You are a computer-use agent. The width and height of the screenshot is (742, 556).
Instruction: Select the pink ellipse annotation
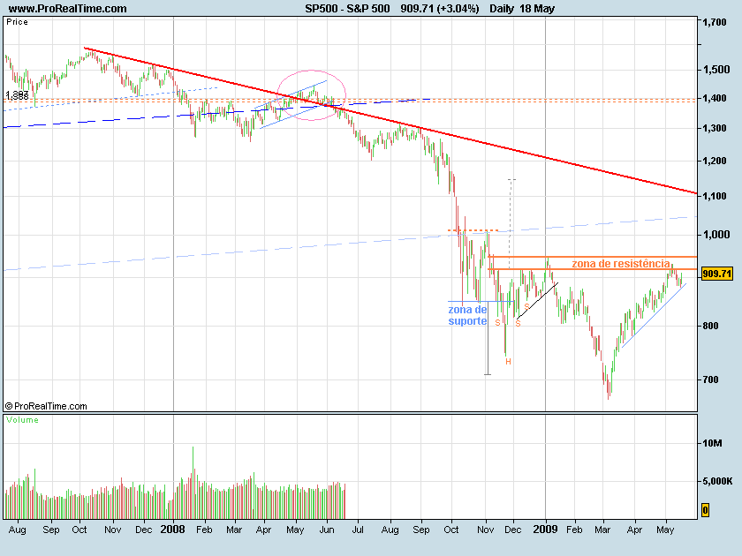click(311, 95)
